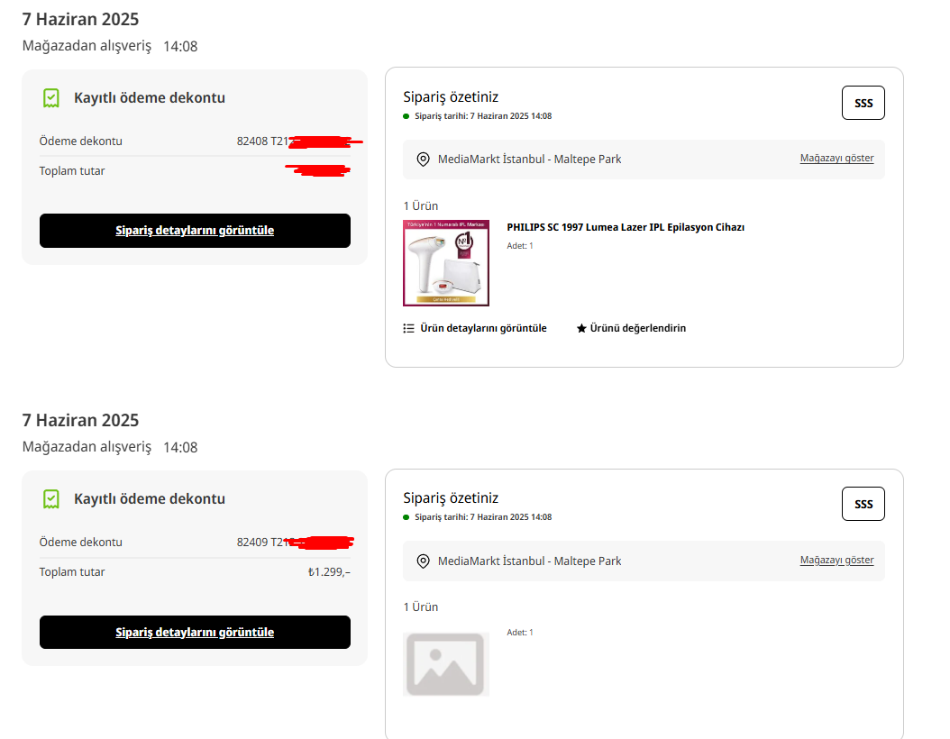Open PHILIPS SC 1997 Lumea product title
This screenshot has height=739, width=950.
coord(626,227)
